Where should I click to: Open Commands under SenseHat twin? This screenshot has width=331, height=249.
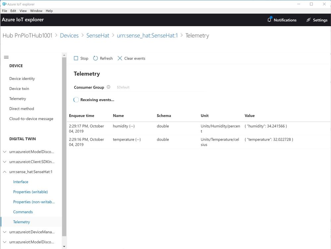(x=23, y=212)
